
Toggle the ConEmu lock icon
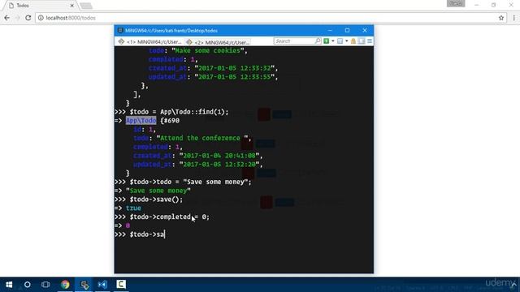click(353, 41)
